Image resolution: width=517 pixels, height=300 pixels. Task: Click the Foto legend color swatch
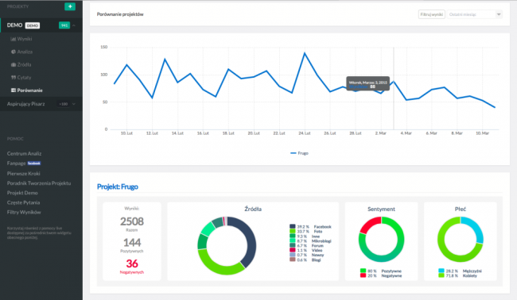[x=293, y=231]
